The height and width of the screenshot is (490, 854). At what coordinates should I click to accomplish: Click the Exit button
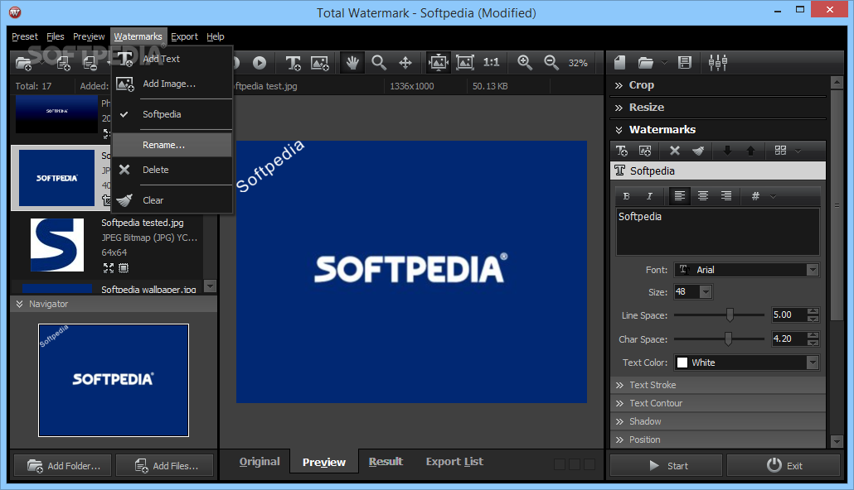coord(784,466)
